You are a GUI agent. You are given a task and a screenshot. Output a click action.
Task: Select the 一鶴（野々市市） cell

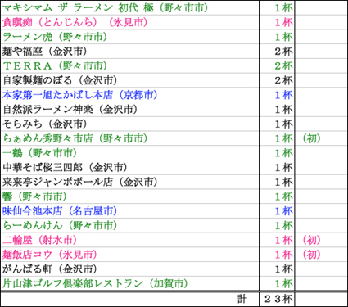[129, 153]
